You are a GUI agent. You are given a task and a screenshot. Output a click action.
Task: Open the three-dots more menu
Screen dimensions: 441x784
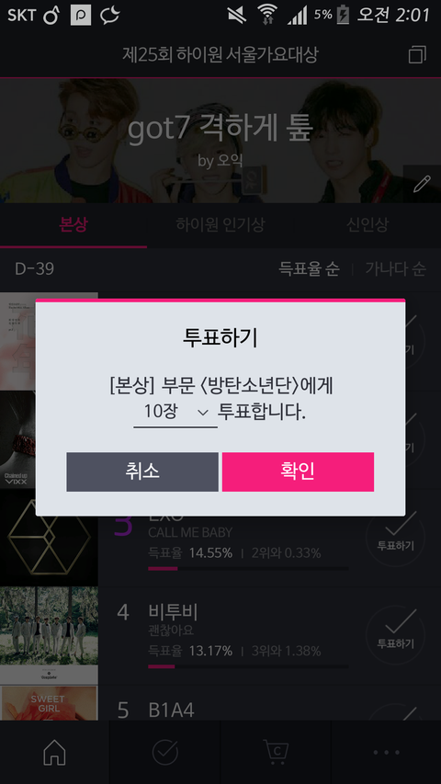click(386, 752)
